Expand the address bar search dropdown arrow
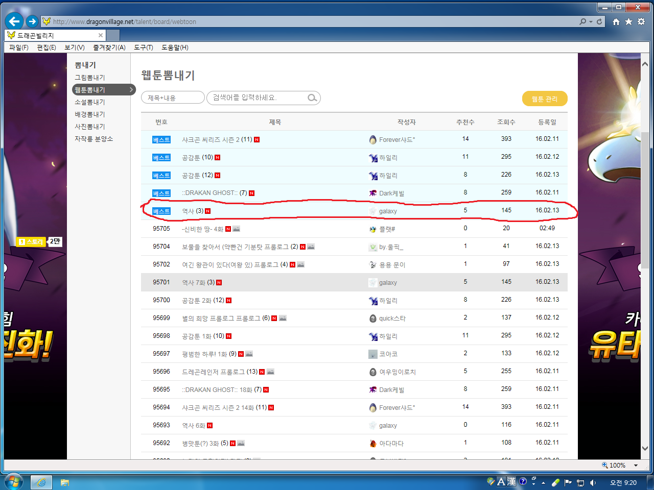This screenshot has height=490, width=654. [591, 22]
